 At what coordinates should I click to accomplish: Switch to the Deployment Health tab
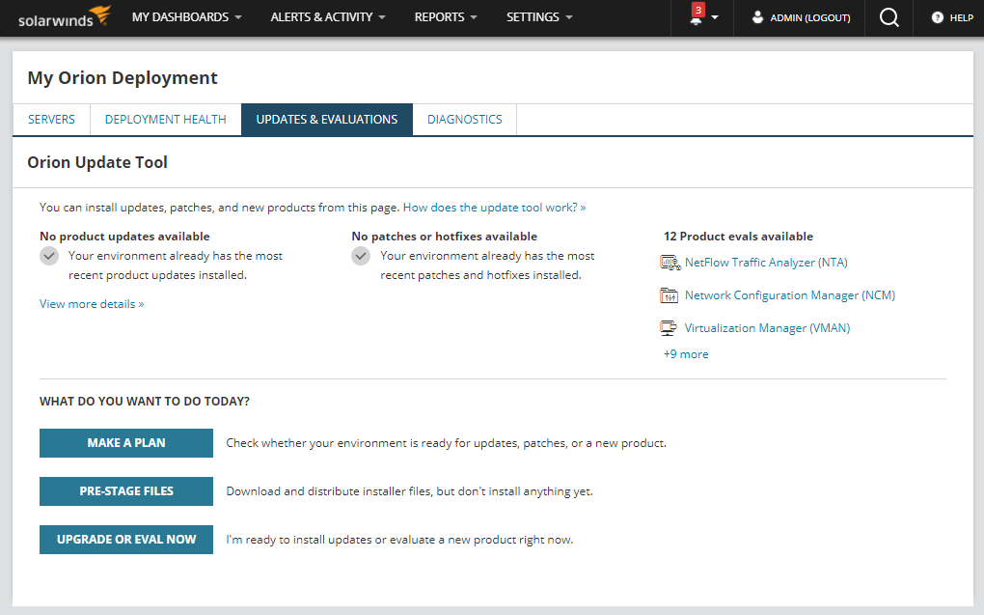click(x=166, y=120)
